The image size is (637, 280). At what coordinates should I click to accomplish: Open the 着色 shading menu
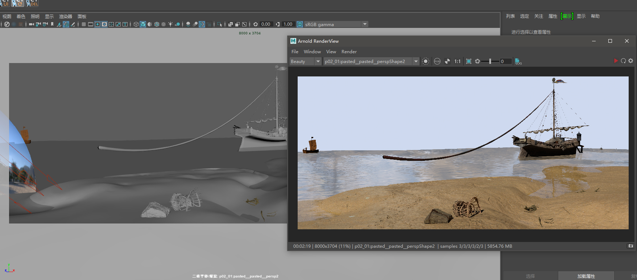tap(21, 16)
